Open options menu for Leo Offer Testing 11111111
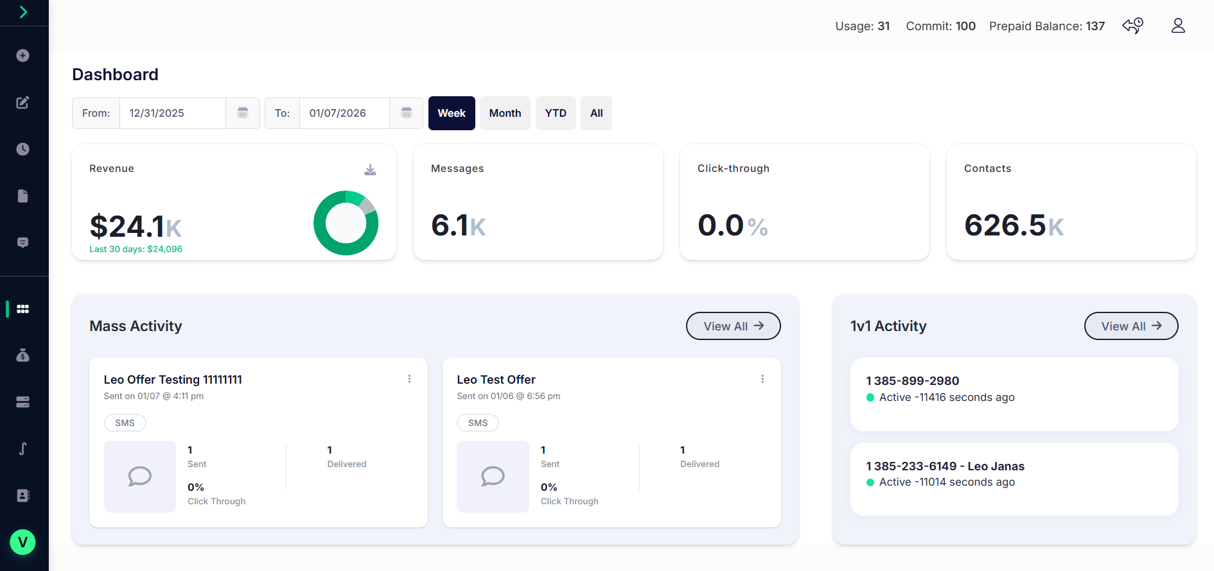1214x571 pixels. [409, 379]
